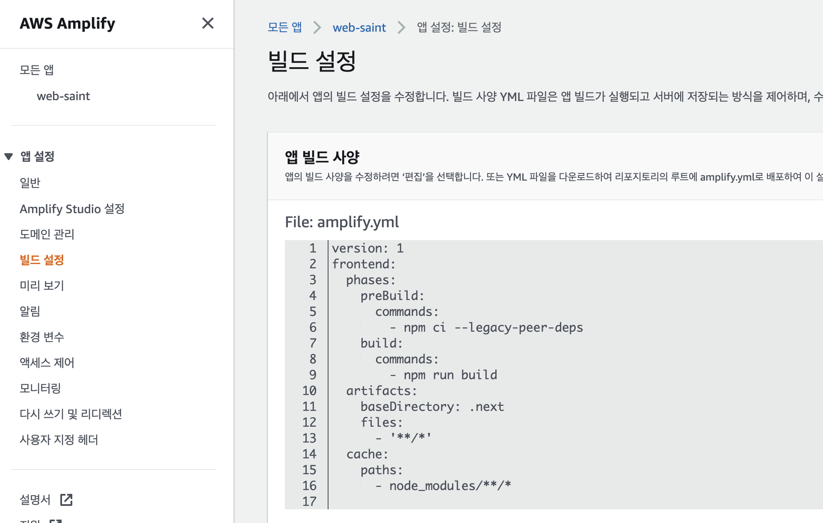Click the 빌드 설정 page title

tap(312, 61)
